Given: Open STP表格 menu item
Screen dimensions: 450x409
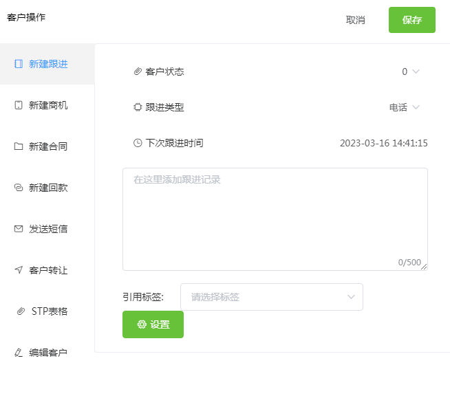Looking at the screenshot, I should tap(47, 311).
